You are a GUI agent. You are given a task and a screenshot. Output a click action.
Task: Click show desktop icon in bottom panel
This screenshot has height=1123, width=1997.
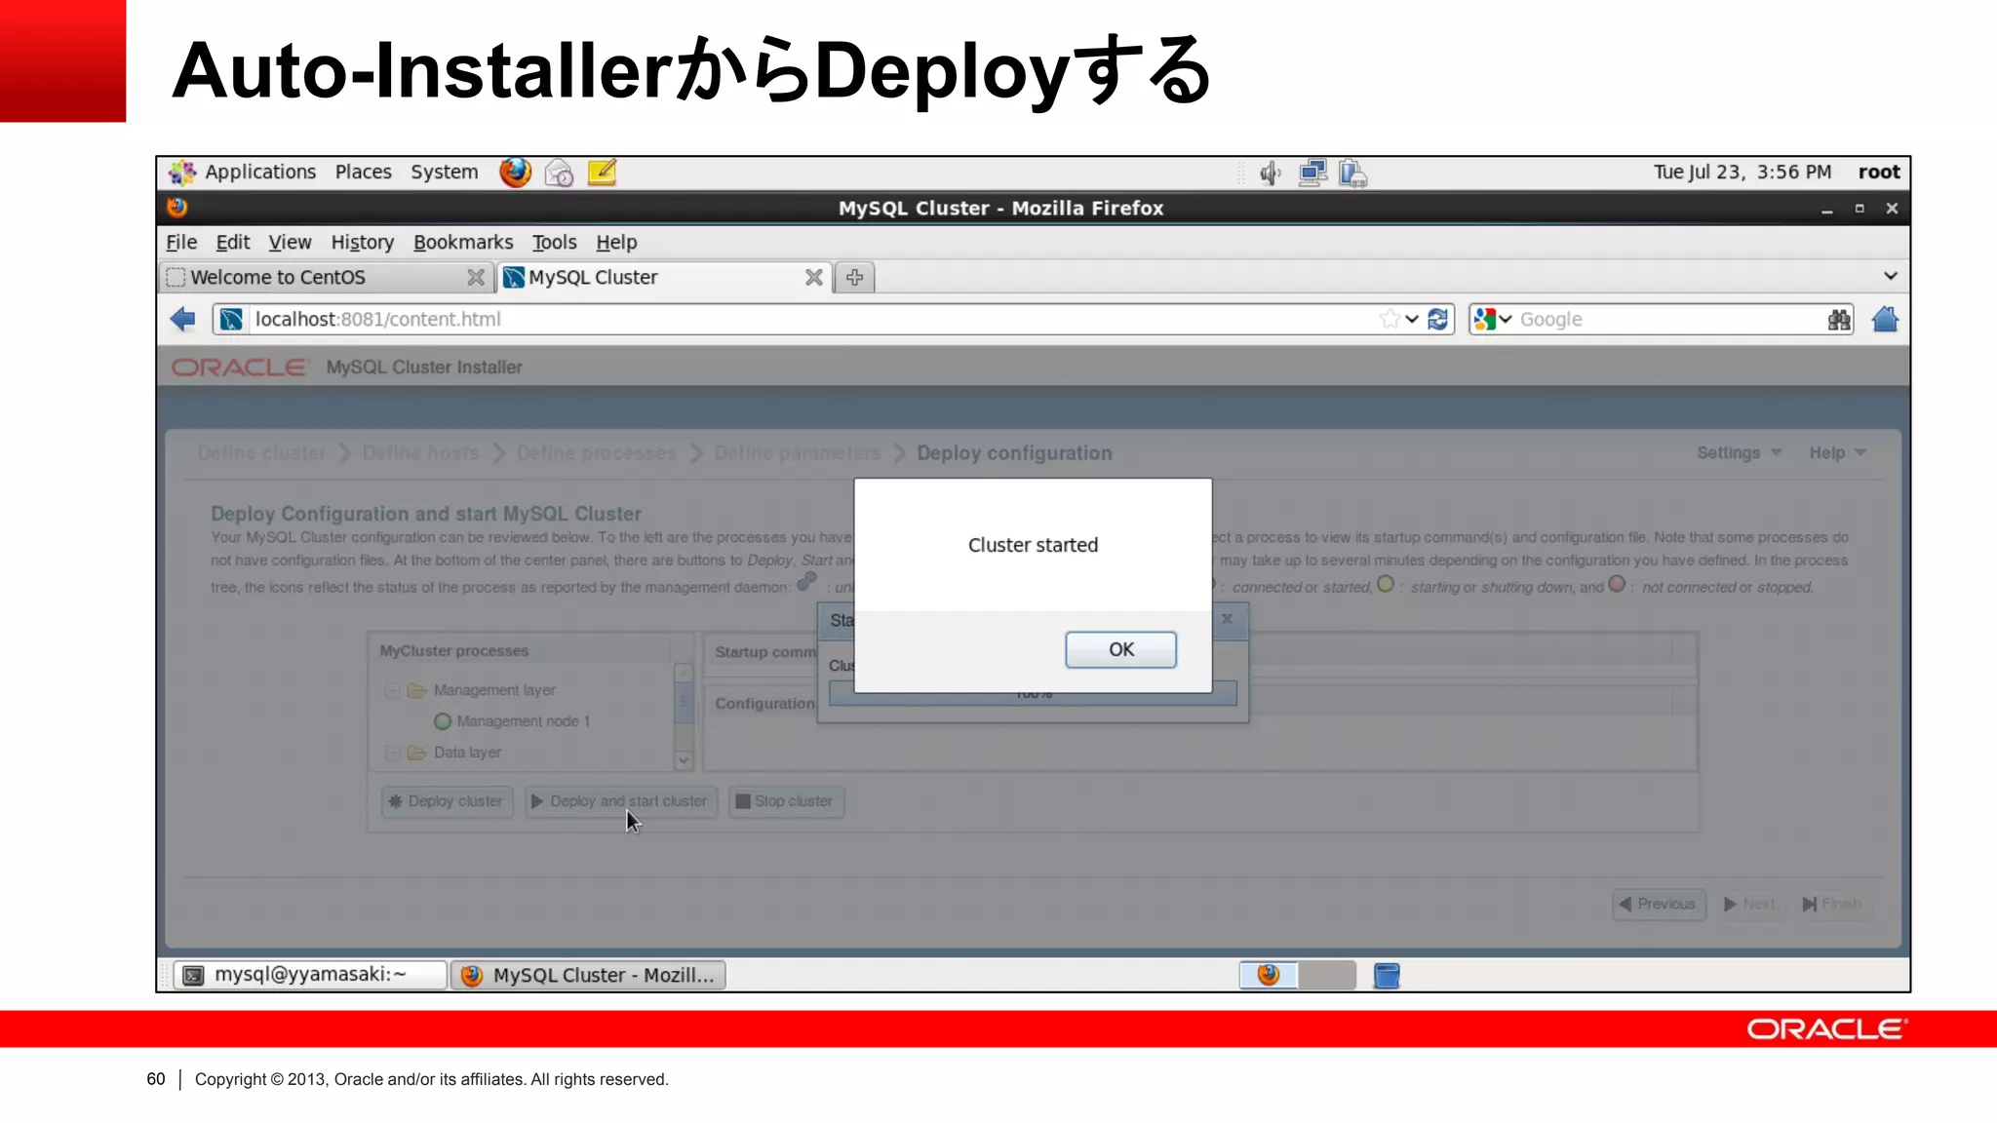coord(1387,975)
